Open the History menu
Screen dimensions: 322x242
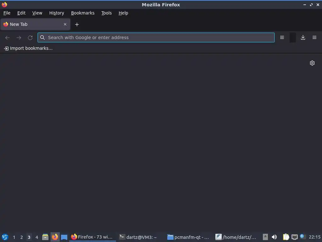pyautogui.click(x=57, y=13)
